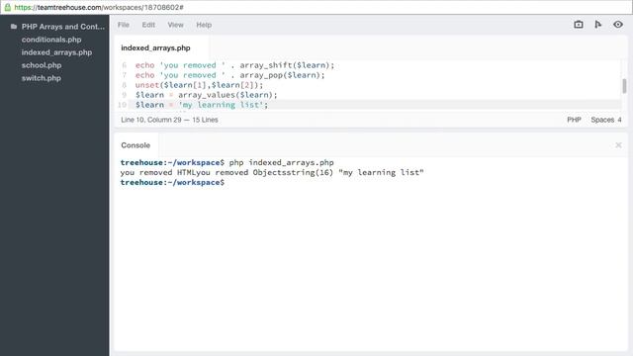Open the Help menu

(x=204, y=25)
